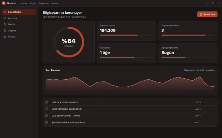Click the 12:13 timestamp
This screenshot has width=222, height=138.
coord(197,102)
